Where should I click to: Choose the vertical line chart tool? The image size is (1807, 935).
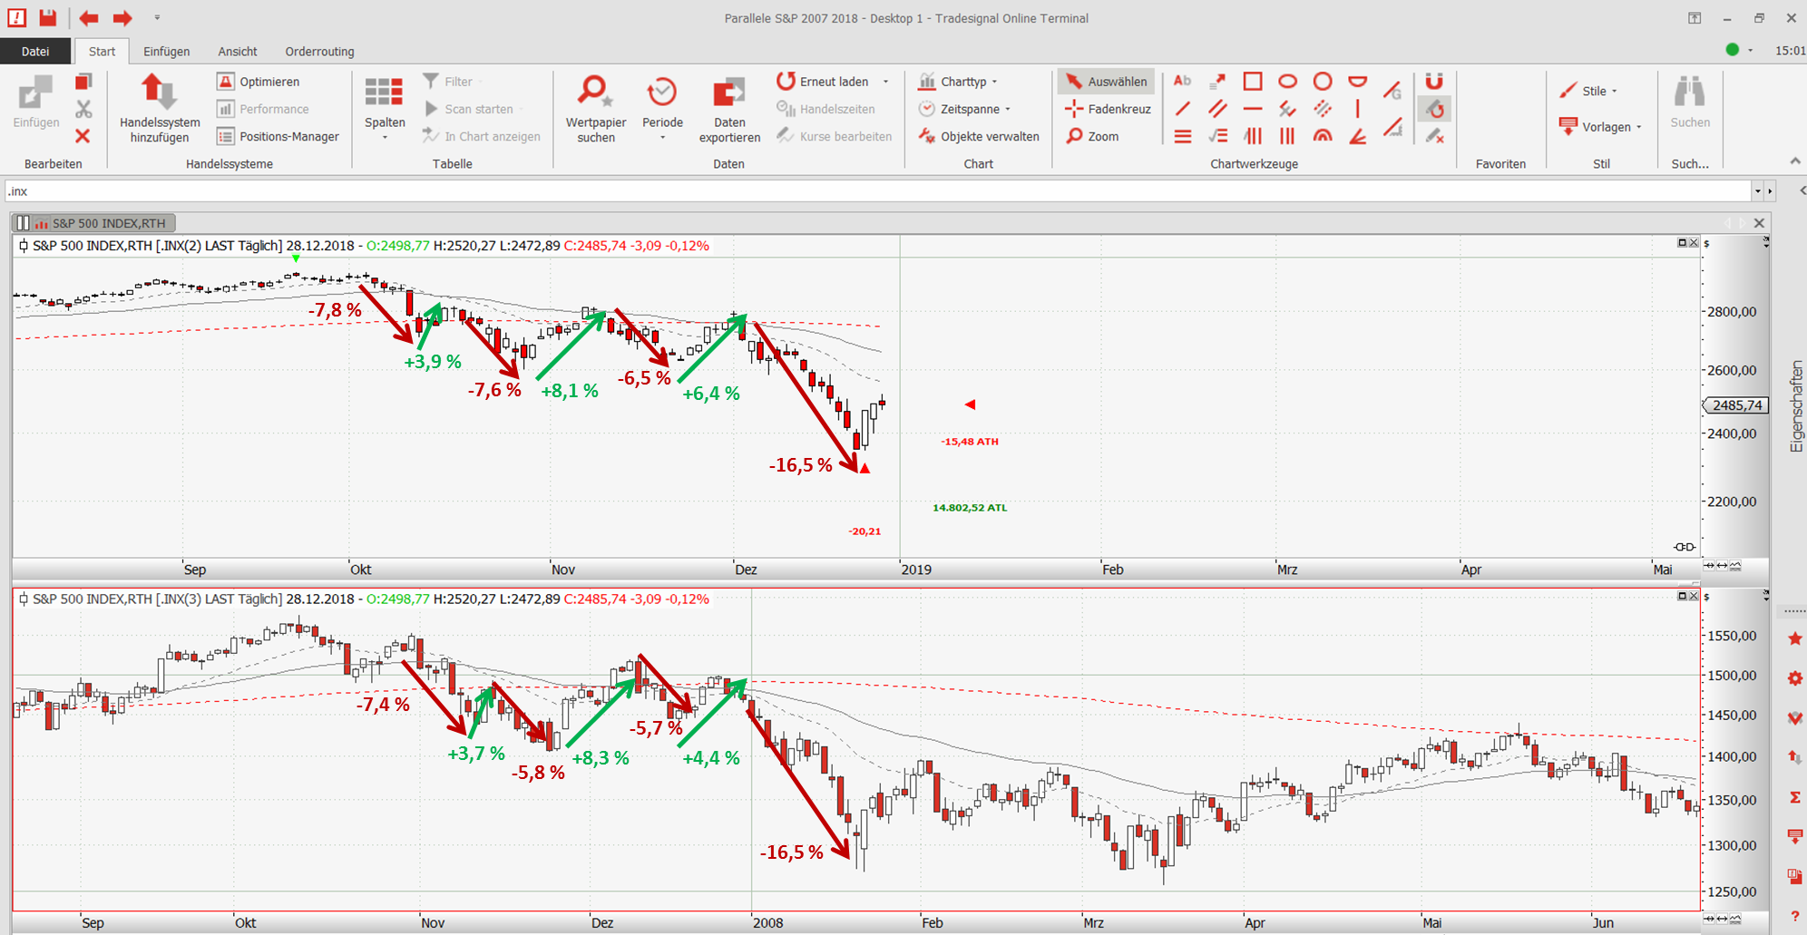[1357, 109]
